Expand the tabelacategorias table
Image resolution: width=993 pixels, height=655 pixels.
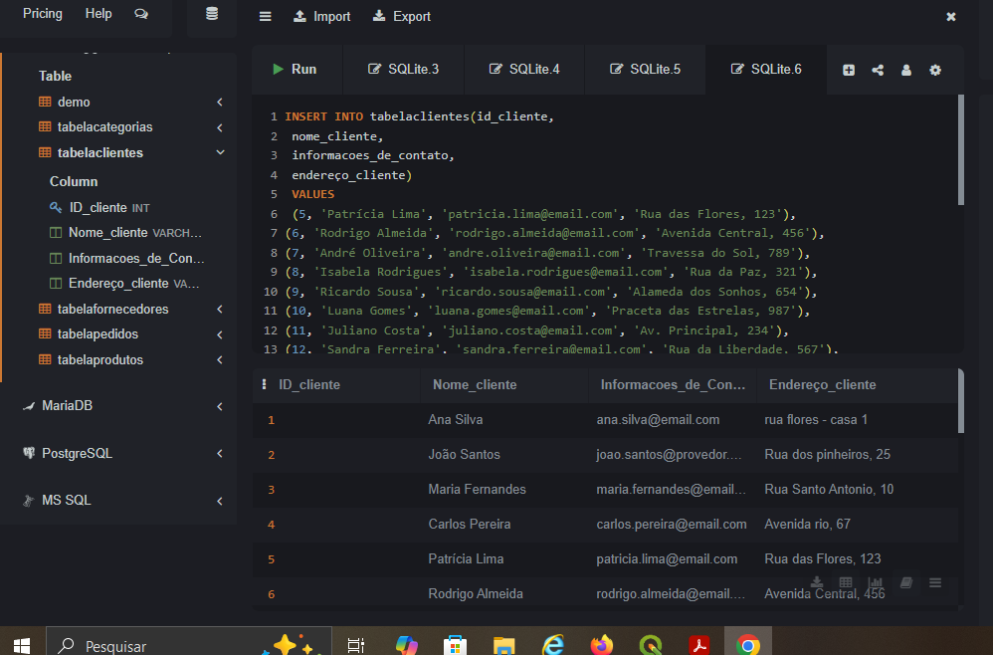[x=220, y=127]
